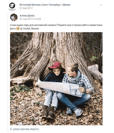Click the brown boots in the photo
Image resolution: width=114 pixels, height=133 pixels.
click(x=48, y=112)
